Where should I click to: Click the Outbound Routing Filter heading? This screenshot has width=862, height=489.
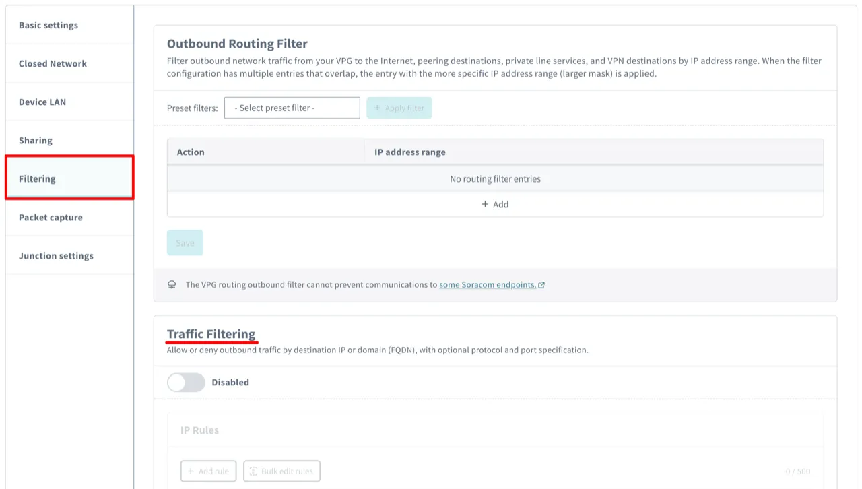[237, 44]
